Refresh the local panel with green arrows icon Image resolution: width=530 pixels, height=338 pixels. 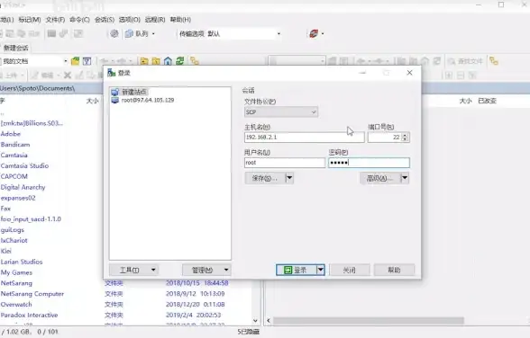coord(180,61)
